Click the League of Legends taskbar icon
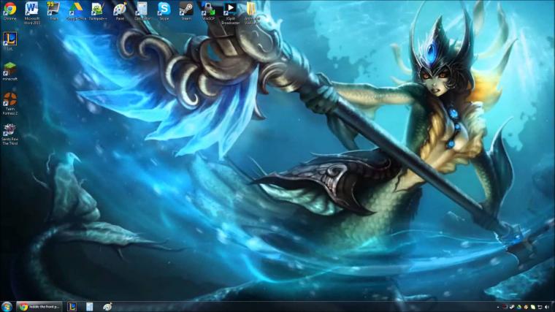The width and height of the screenshot is (555, 312). click(72, 307)
